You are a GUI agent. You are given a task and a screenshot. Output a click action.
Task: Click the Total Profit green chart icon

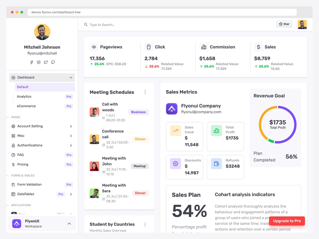click(216, 131)
